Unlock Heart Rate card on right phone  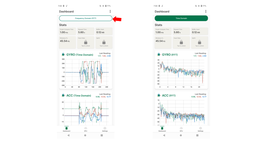181,42
